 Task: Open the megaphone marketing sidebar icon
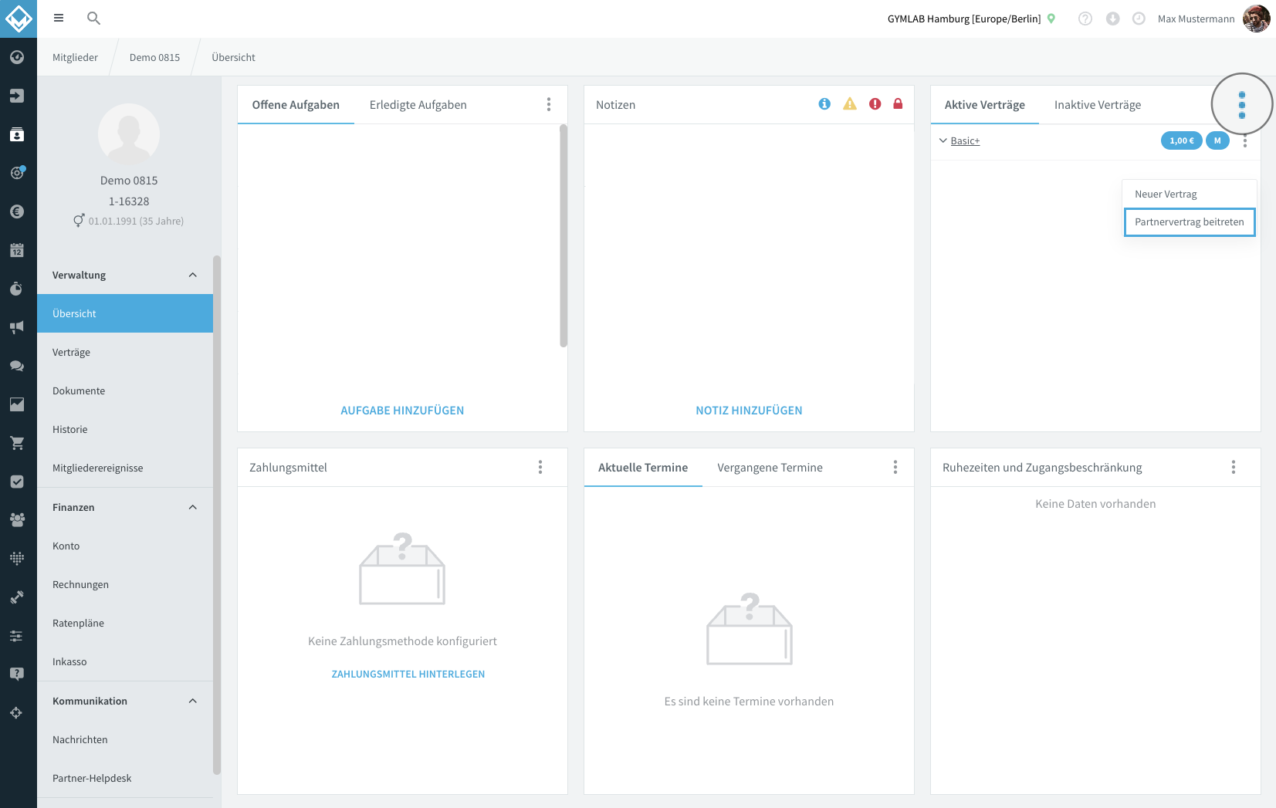17,327
